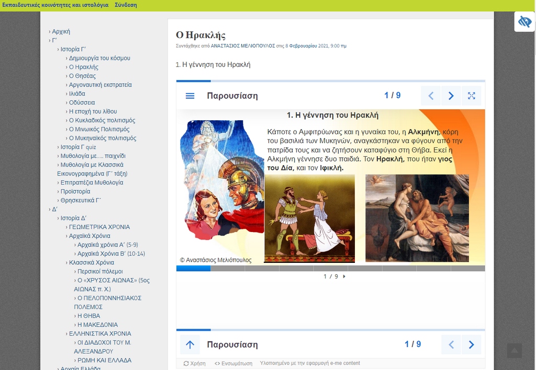Open Ιστορία Γ quiz link
Viewport: 536px width, 370px height.
[x=79, y=147]
